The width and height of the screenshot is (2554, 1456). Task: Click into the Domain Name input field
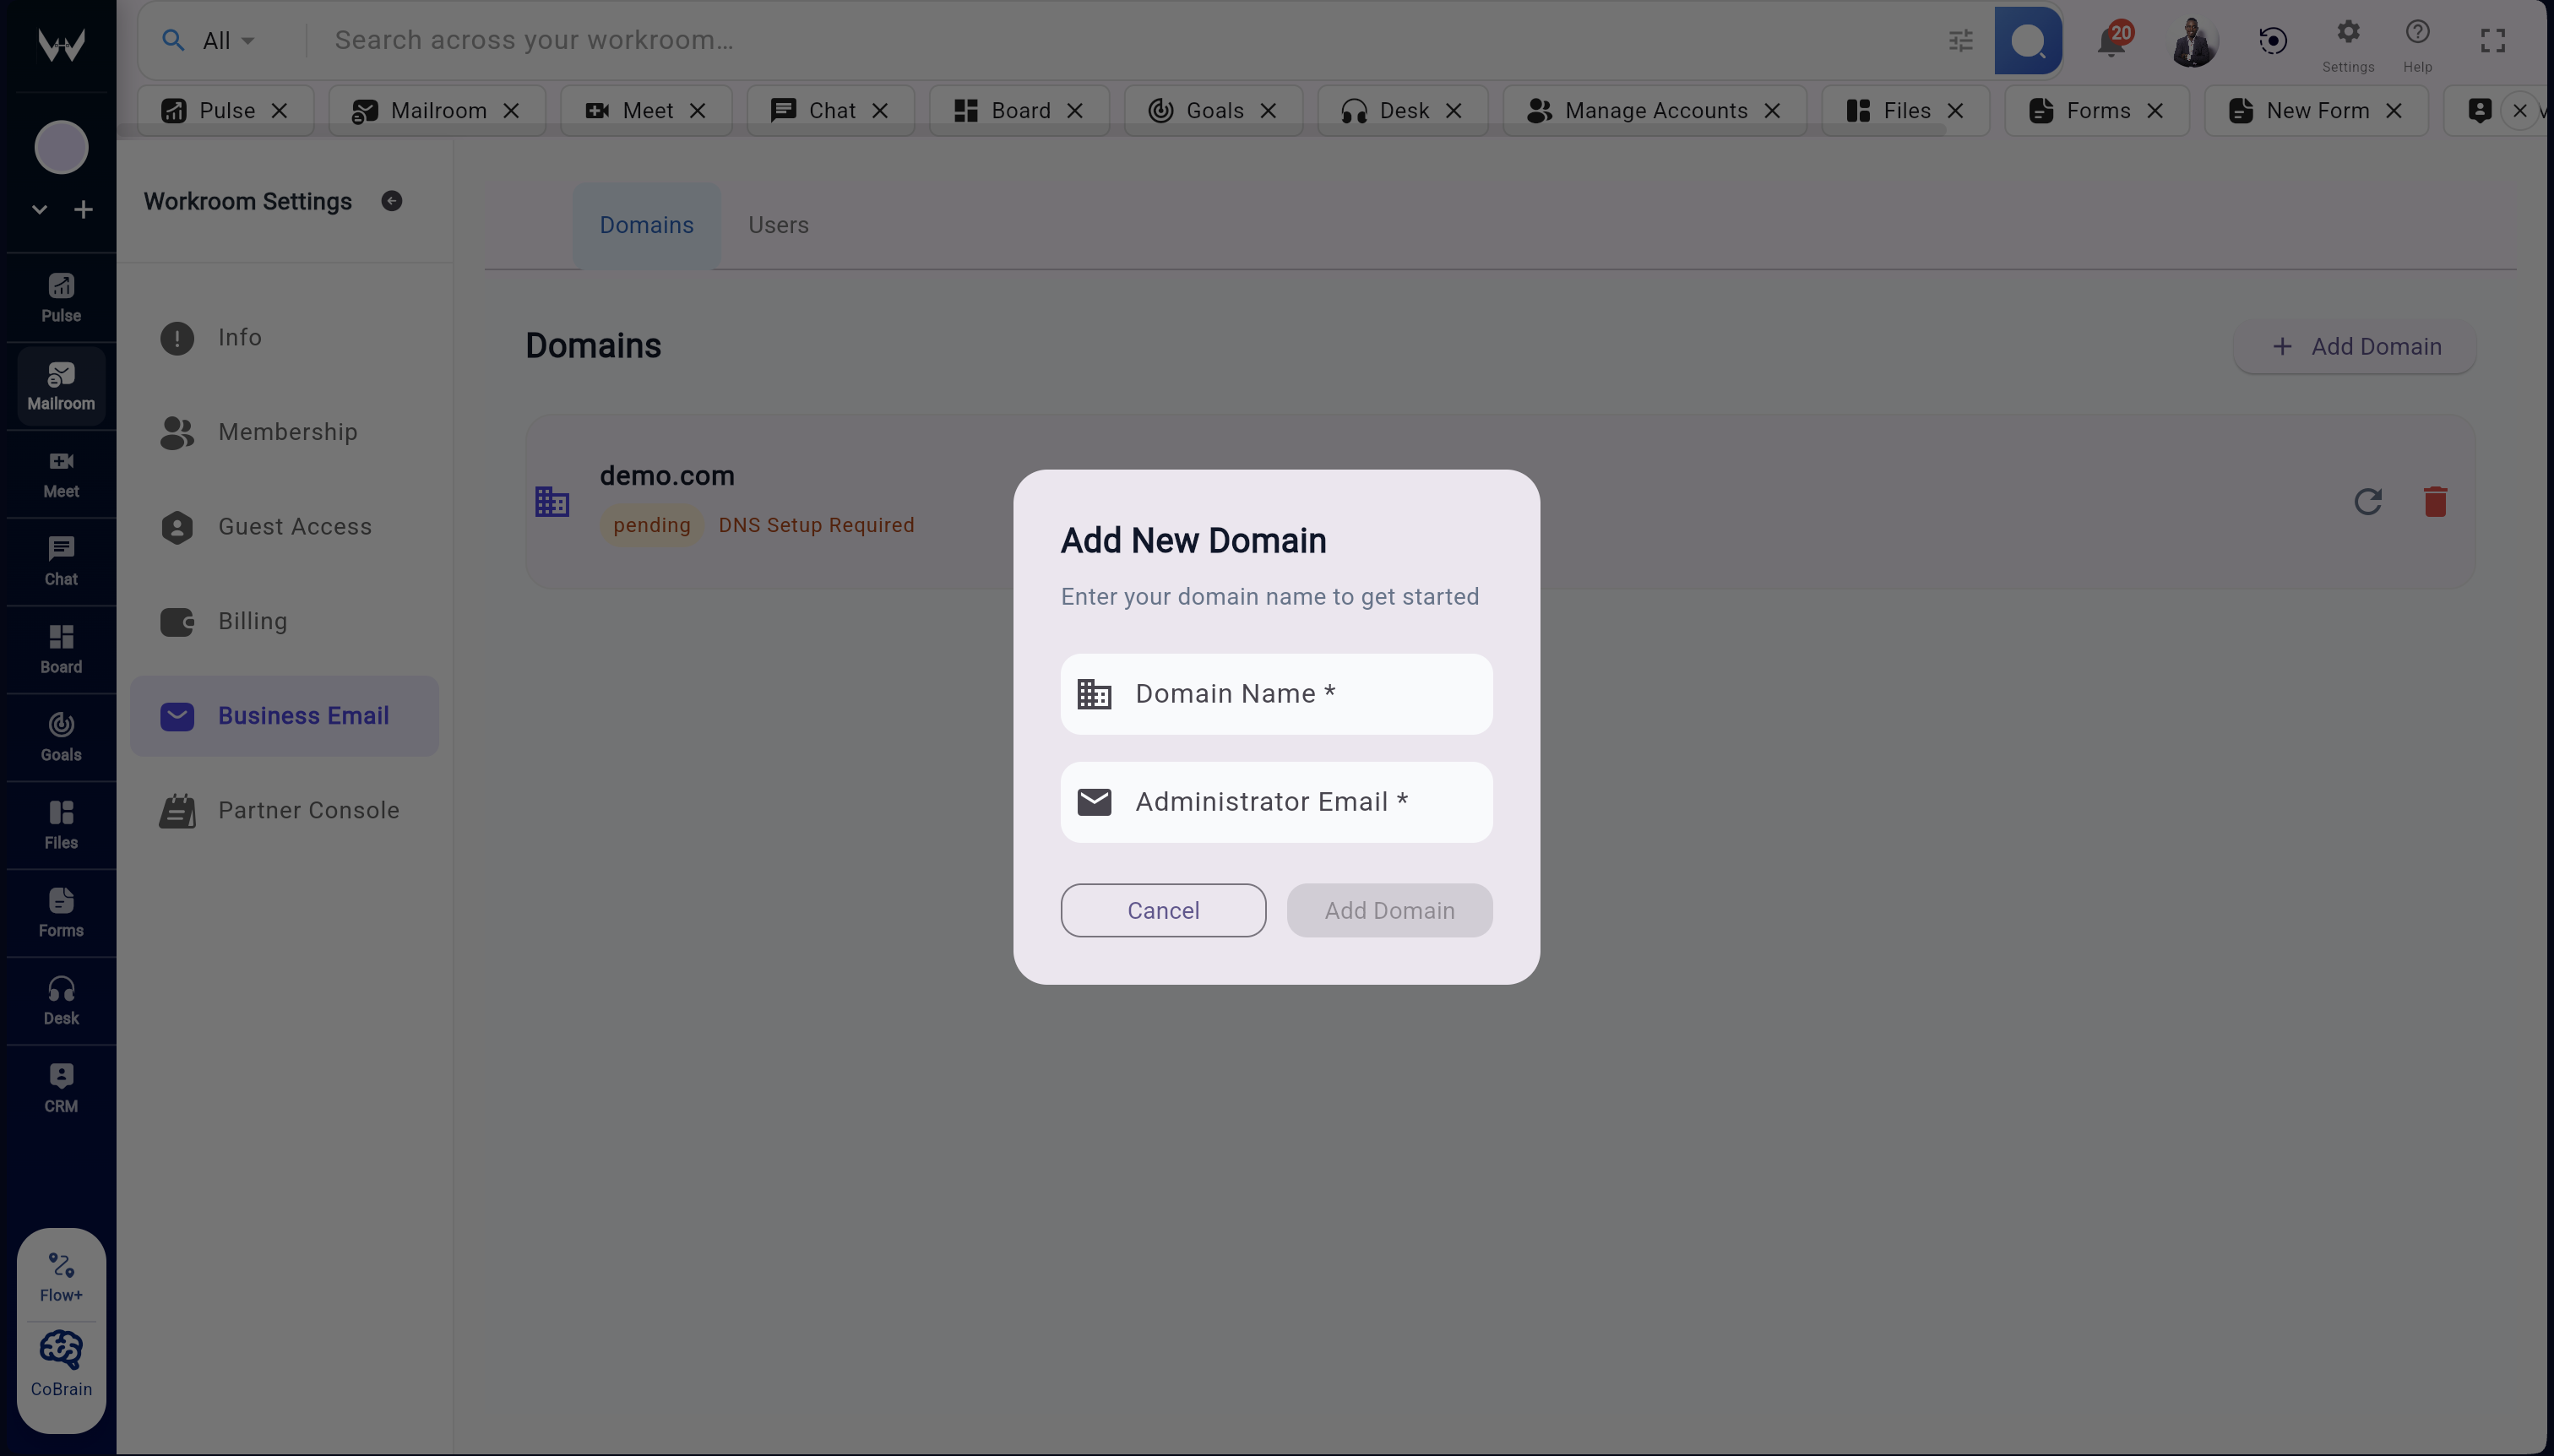[1277, 693]
